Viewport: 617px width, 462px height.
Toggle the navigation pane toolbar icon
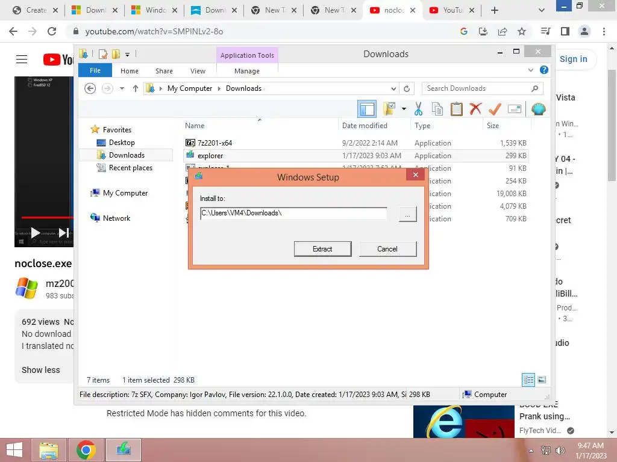point(367,109)
